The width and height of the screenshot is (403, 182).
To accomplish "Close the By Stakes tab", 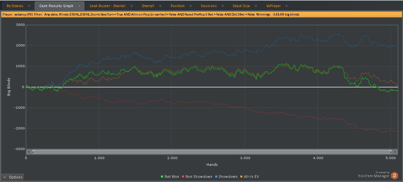I will [29, 6].
